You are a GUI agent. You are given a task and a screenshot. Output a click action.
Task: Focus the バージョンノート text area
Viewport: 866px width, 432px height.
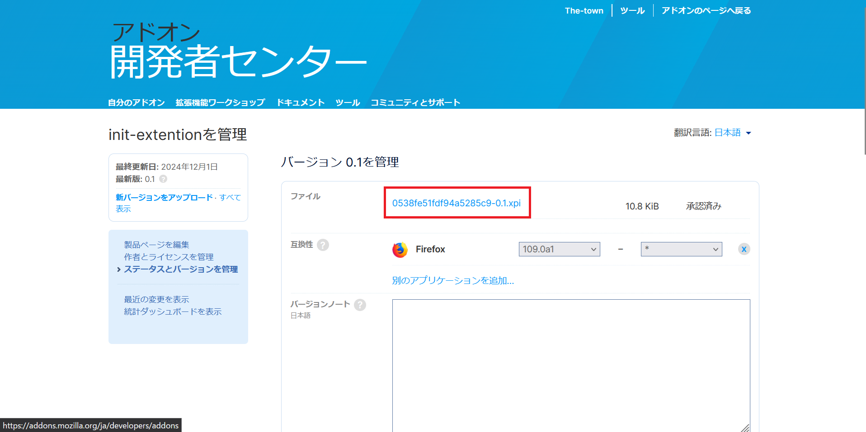pos(571,366)
